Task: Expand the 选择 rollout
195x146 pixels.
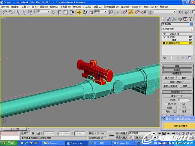Action: click(x=177, y=66)
